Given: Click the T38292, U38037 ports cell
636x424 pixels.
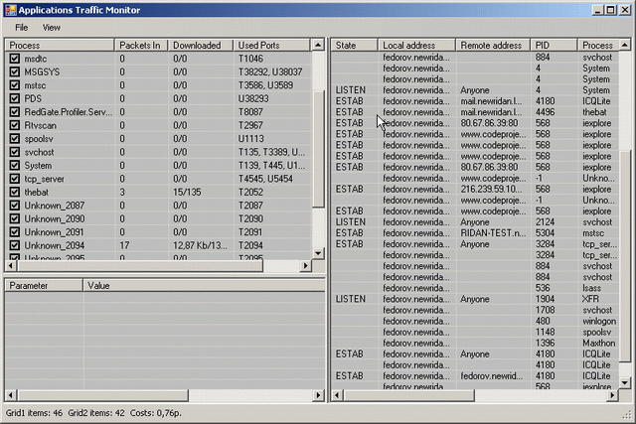Looking at the screenshot, I should [x=270, y=72].
